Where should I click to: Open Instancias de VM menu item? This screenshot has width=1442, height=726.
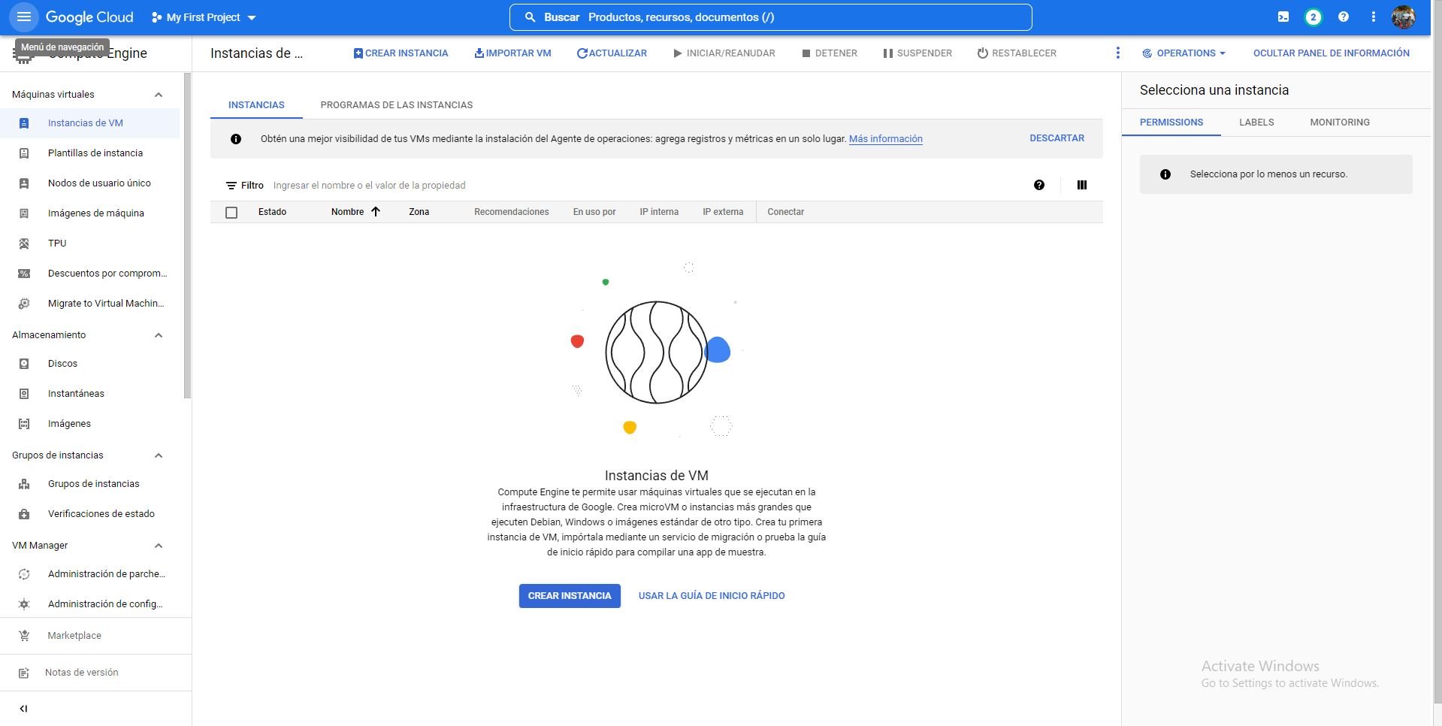pyautogui.click(x=89, y=123)
